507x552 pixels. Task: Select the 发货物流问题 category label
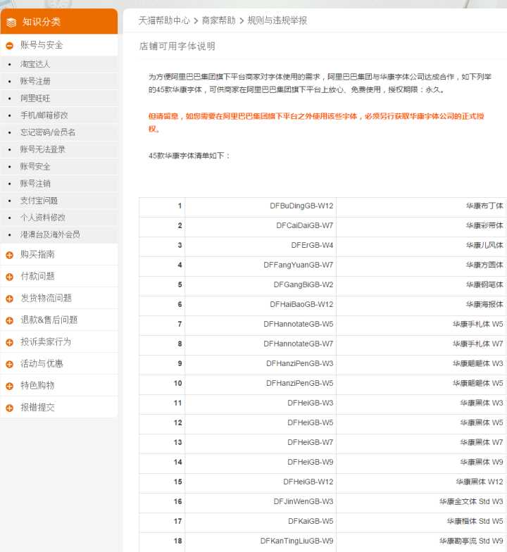46,298
